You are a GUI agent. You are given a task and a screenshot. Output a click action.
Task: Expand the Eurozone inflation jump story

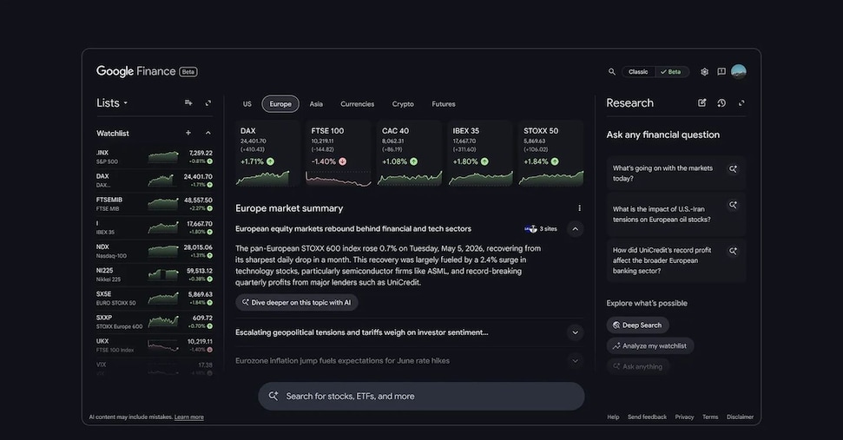click(x=575, y=360)
